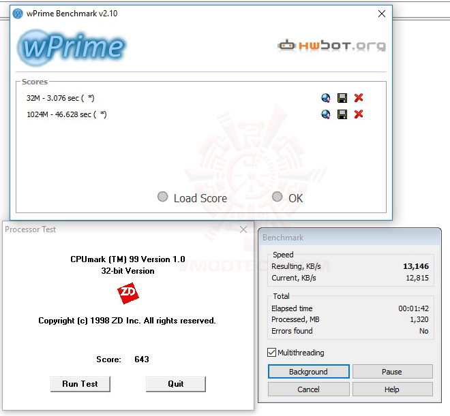Screen dimensions: 450x416
Task: Cancel the benchmark
Action: (308, 389)
